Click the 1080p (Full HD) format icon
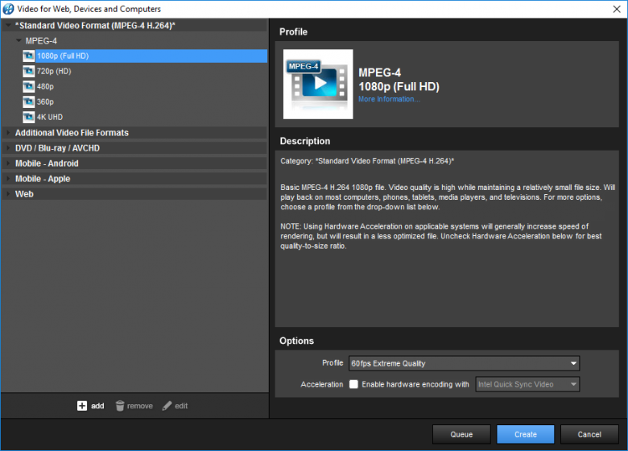This screenshot has height=451, width=628. [28, 56]
